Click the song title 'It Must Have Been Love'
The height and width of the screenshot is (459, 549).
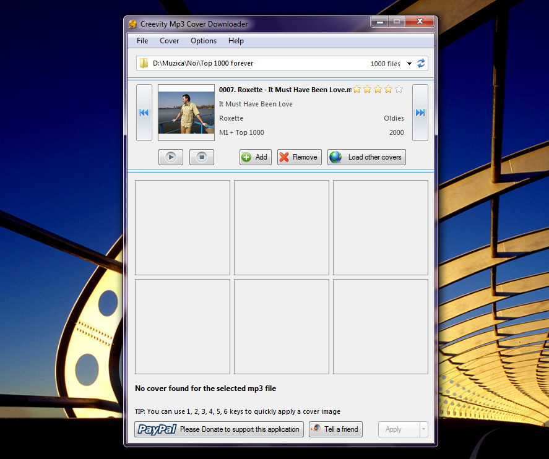(256, 104)
